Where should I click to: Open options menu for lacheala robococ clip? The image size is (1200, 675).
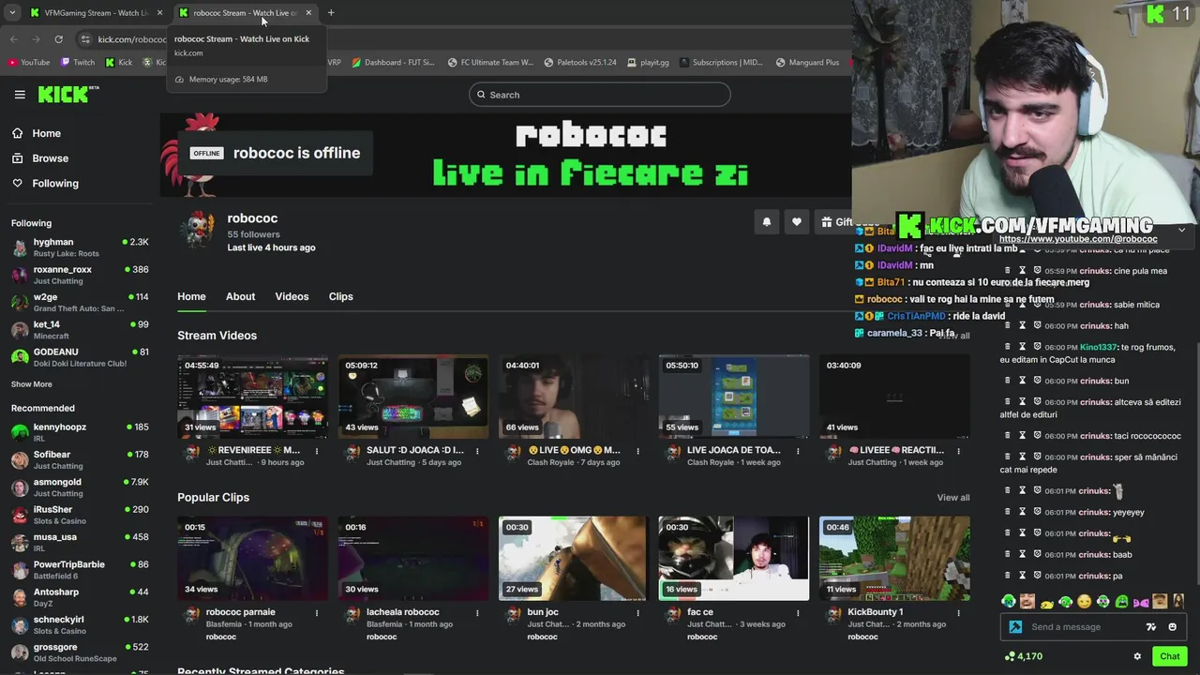point(477,613)
